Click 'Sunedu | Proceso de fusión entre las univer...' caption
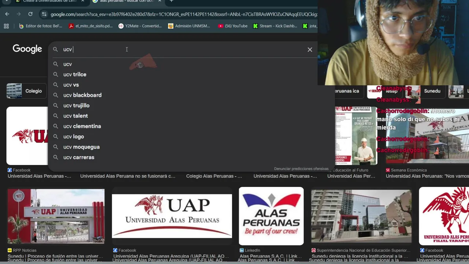The image size is (469, 264). coord(55,256)
